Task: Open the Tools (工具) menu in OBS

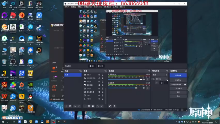Action: point(115,7)
